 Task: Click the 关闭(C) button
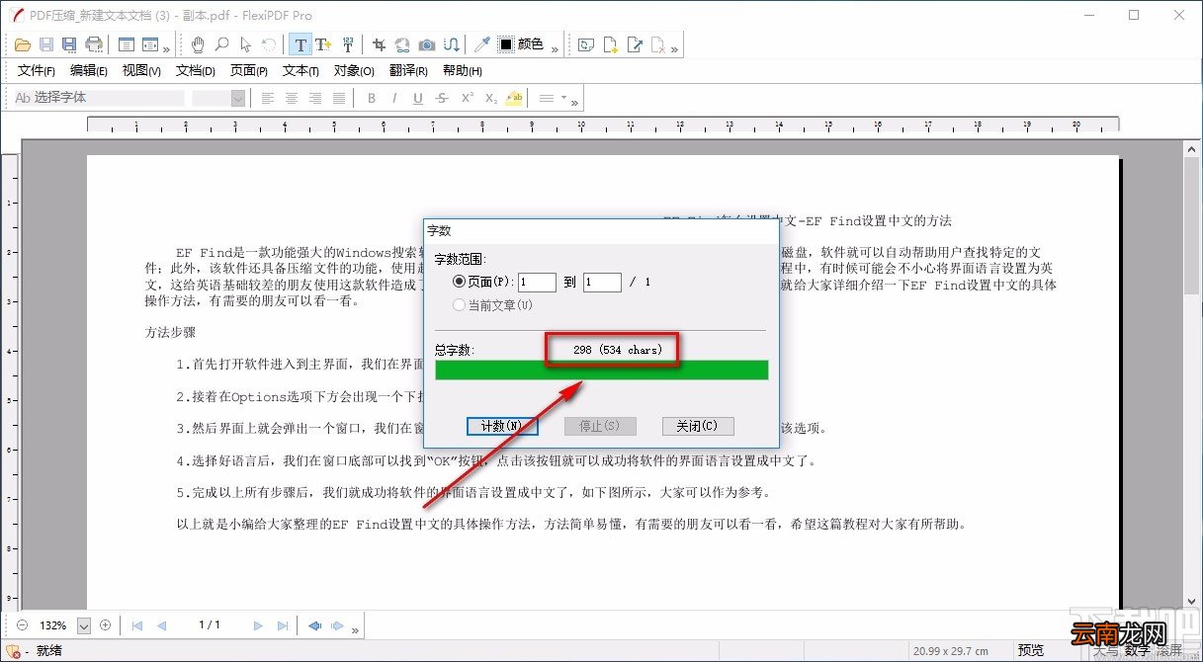(698, 426)
